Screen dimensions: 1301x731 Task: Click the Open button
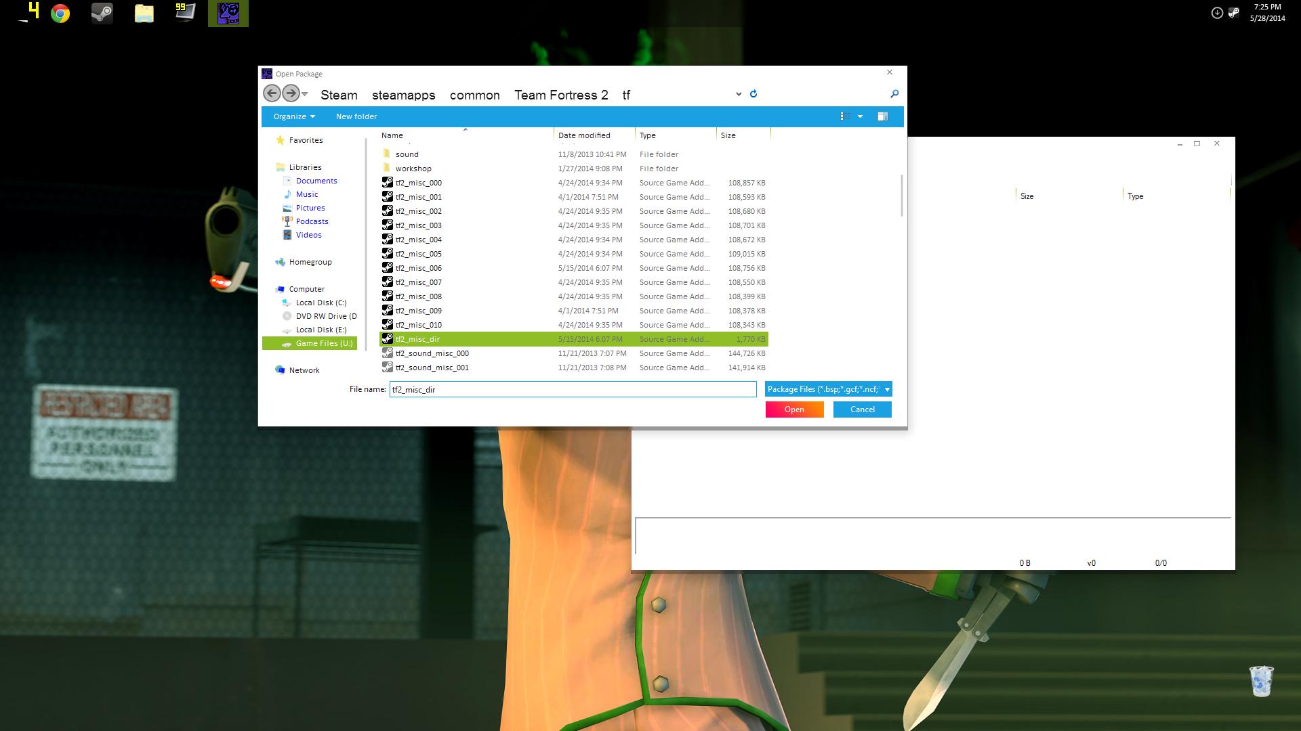click(794, 409)
